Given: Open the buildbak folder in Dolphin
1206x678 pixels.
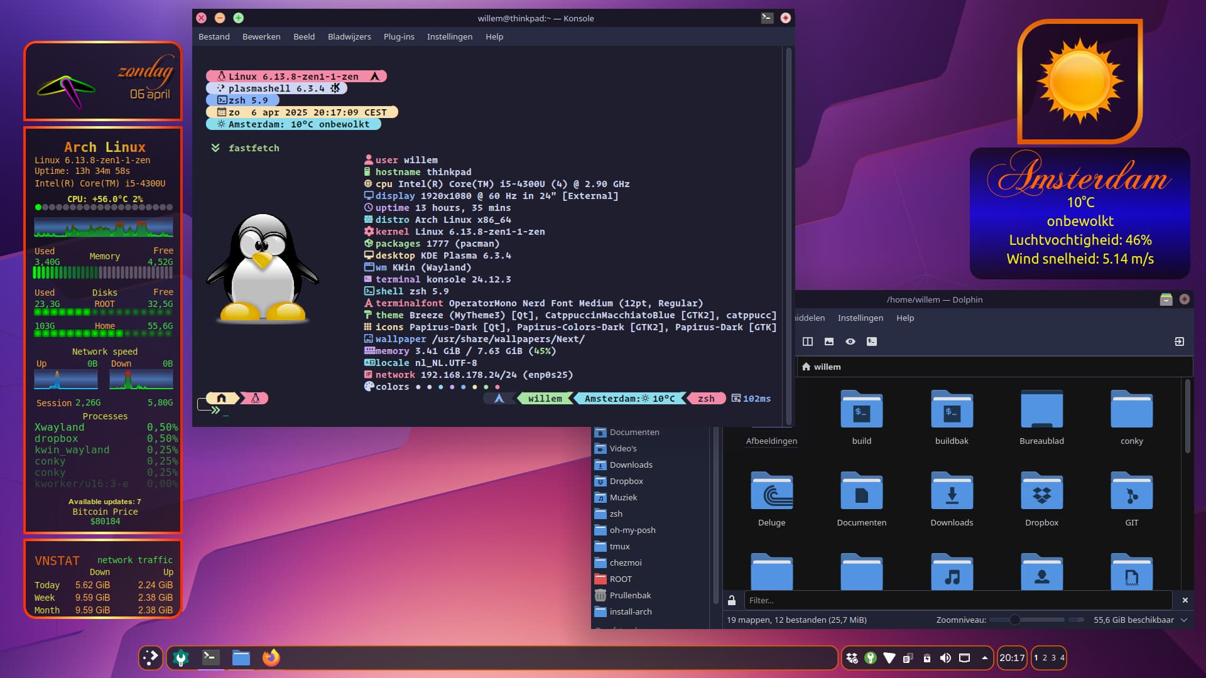Looking at the screenshot, I should 952,417.
